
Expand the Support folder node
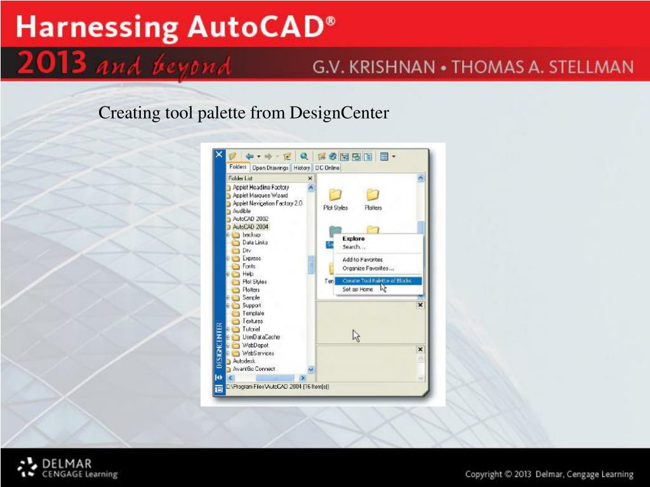click(x=228, y=306)
